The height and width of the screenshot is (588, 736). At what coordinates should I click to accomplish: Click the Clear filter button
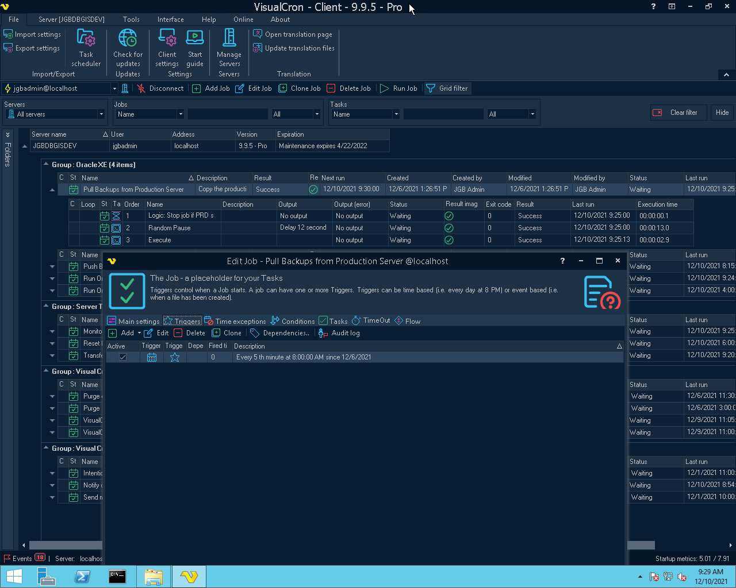[x=678, y=113]
